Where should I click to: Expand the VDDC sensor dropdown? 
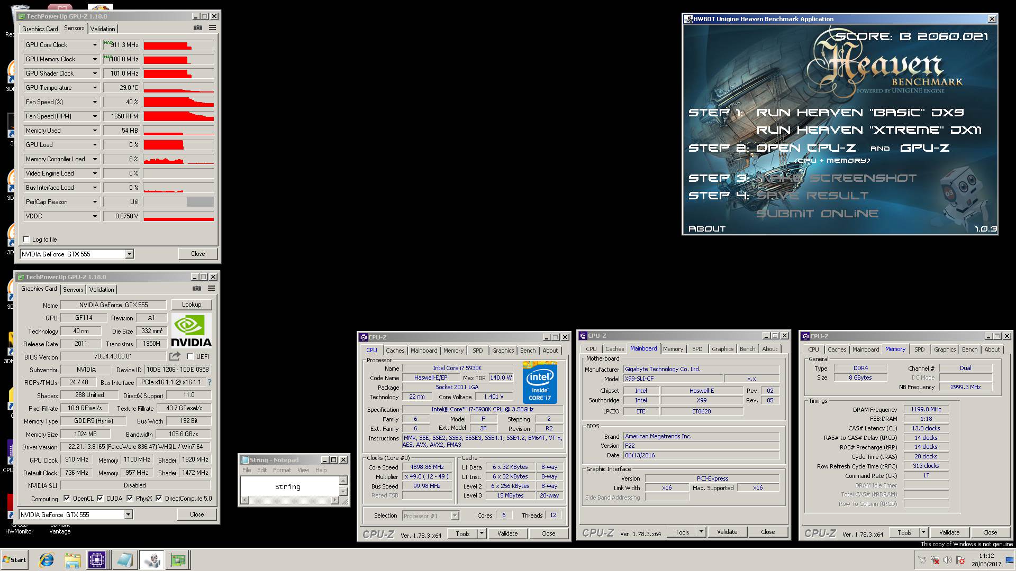pyautogui.click(x=95, y=216)
